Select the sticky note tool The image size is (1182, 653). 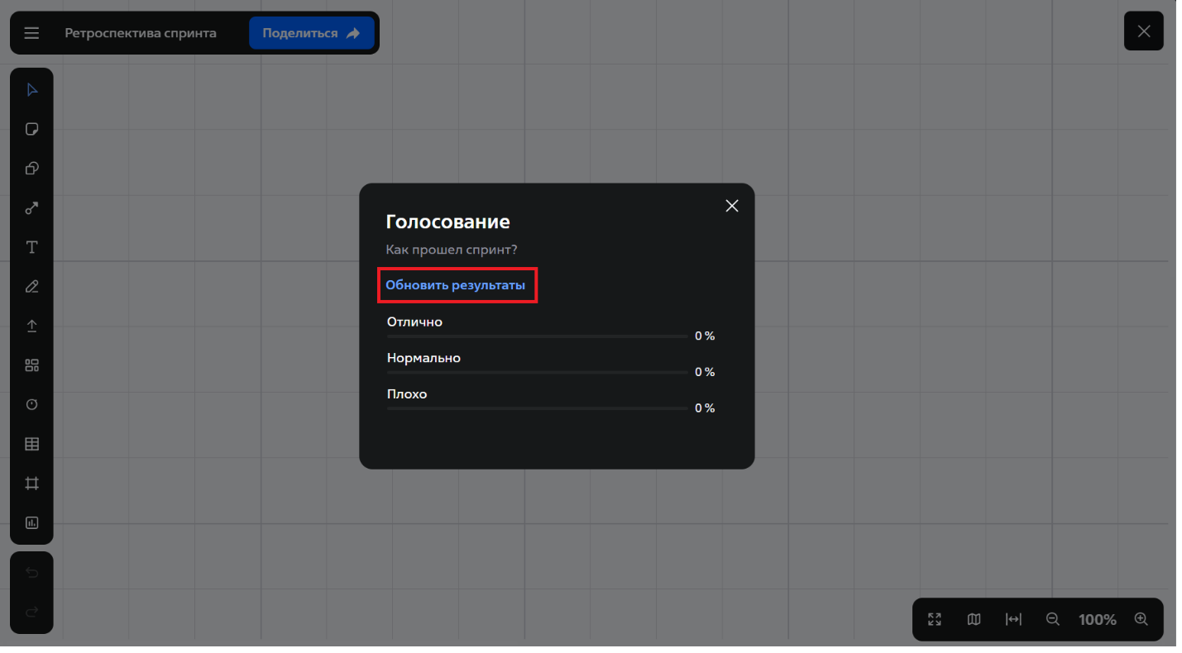(x=31, y=129)
